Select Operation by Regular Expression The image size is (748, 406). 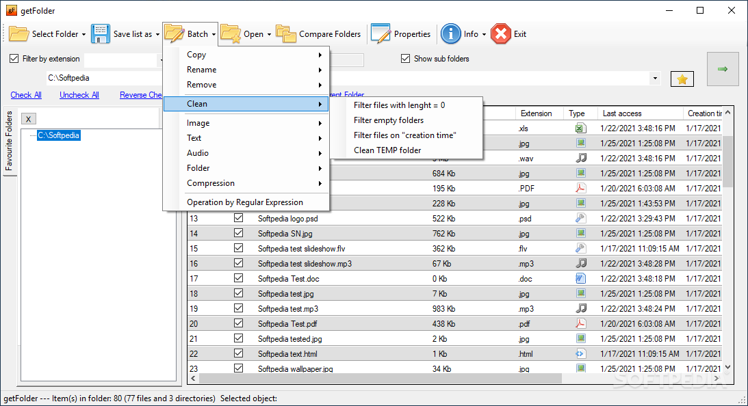(x=246, y=202)
